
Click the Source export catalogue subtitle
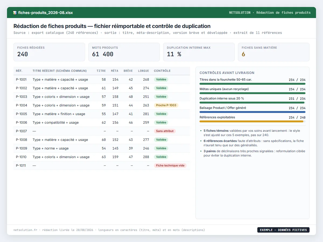coord(148,33)
